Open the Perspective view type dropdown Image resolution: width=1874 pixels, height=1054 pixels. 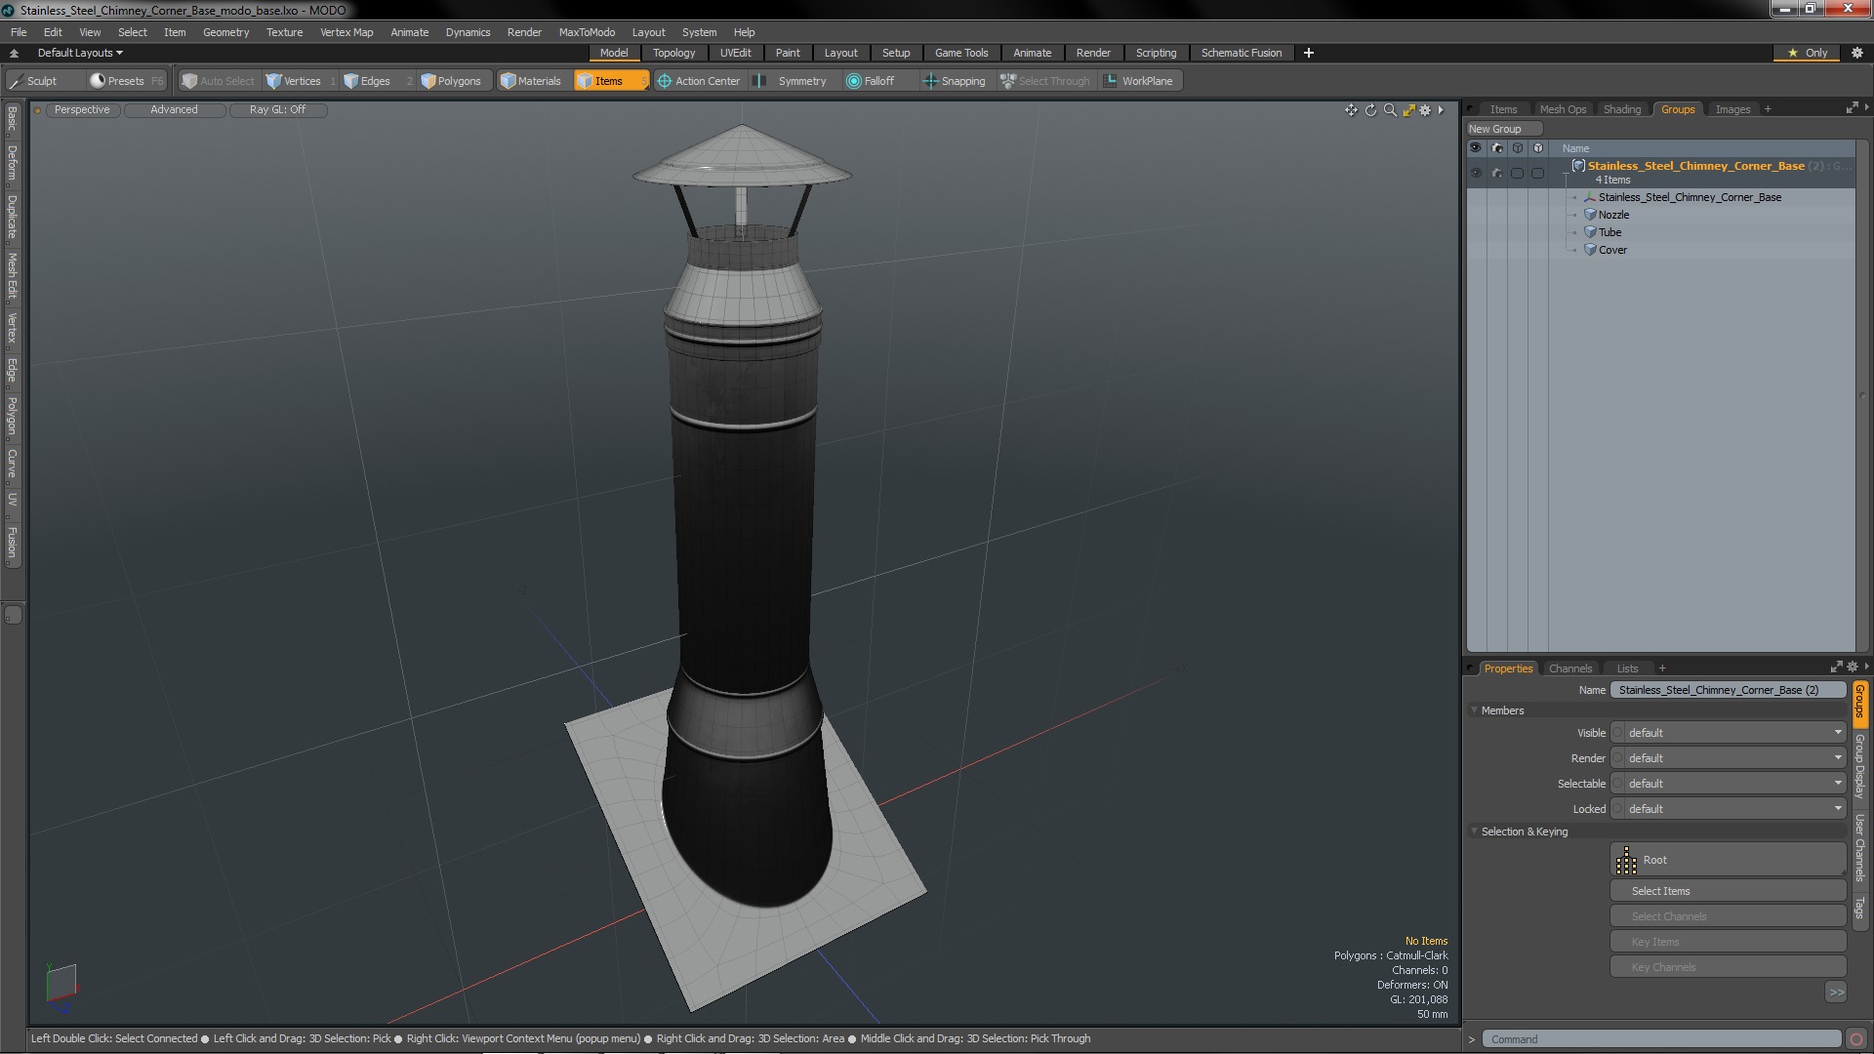click(x=82, y=109)
